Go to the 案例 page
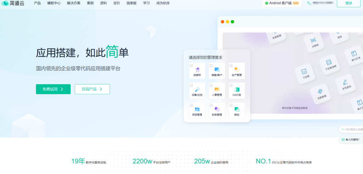 coord(90,3)
